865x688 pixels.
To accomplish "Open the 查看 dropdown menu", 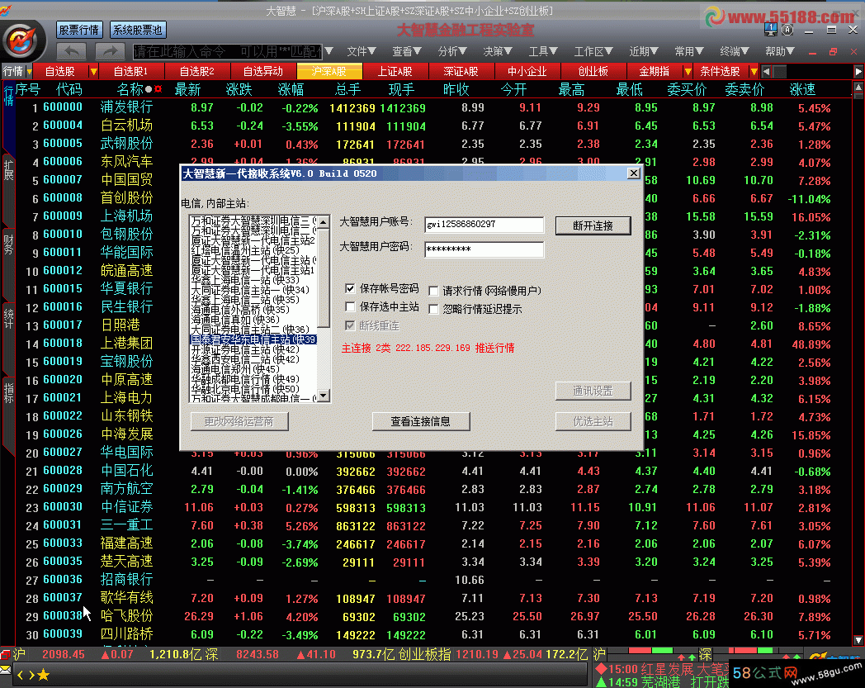I will 407,51.
